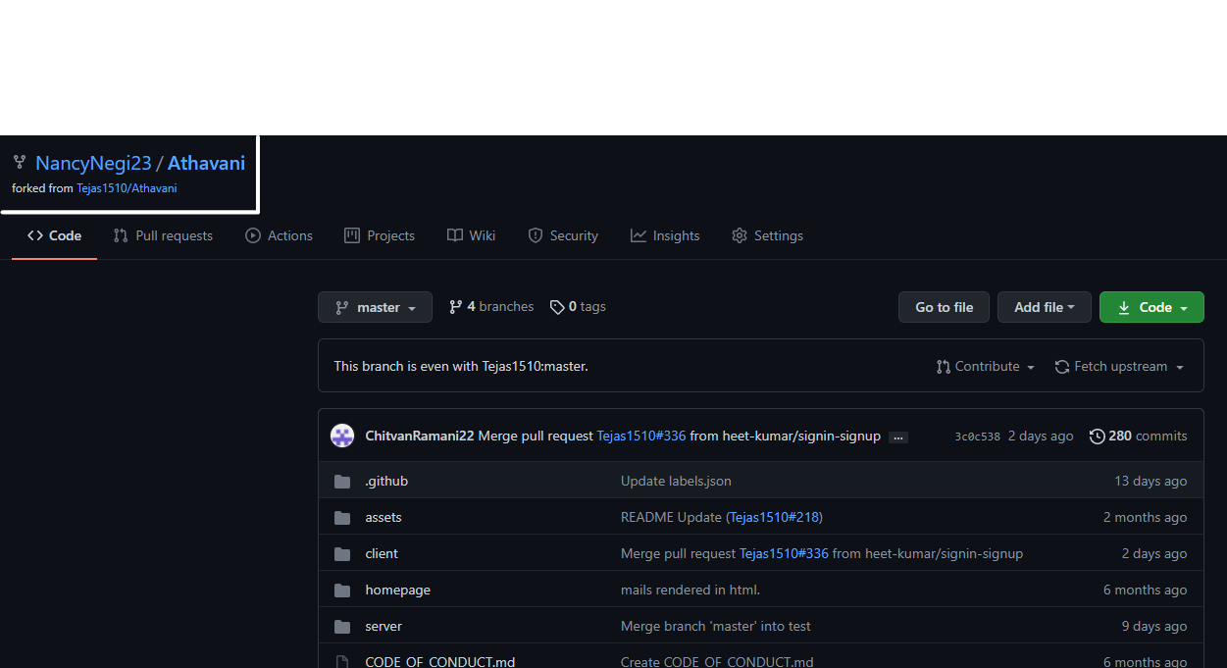The image size is (1227, 668).
Task: Expand the Contribute dropdown
Action: coord(986,366)
